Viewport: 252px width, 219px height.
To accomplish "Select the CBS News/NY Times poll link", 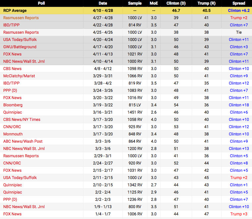I will [22, 120].
